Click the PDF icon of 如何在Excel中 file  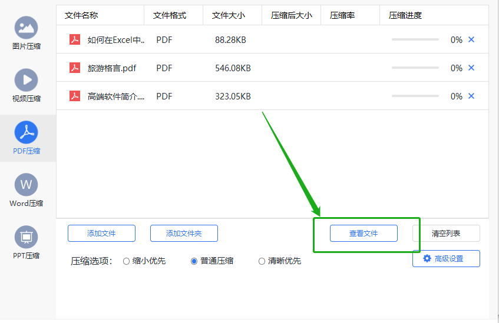click(x=75, y=40)
